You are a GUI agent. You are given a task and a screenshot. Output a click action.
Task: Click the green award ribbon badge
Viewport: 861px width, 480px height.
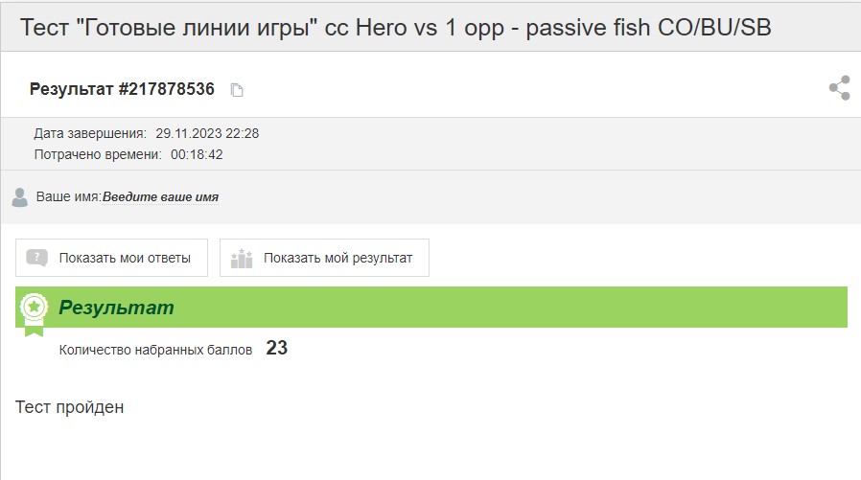(34, 312)
